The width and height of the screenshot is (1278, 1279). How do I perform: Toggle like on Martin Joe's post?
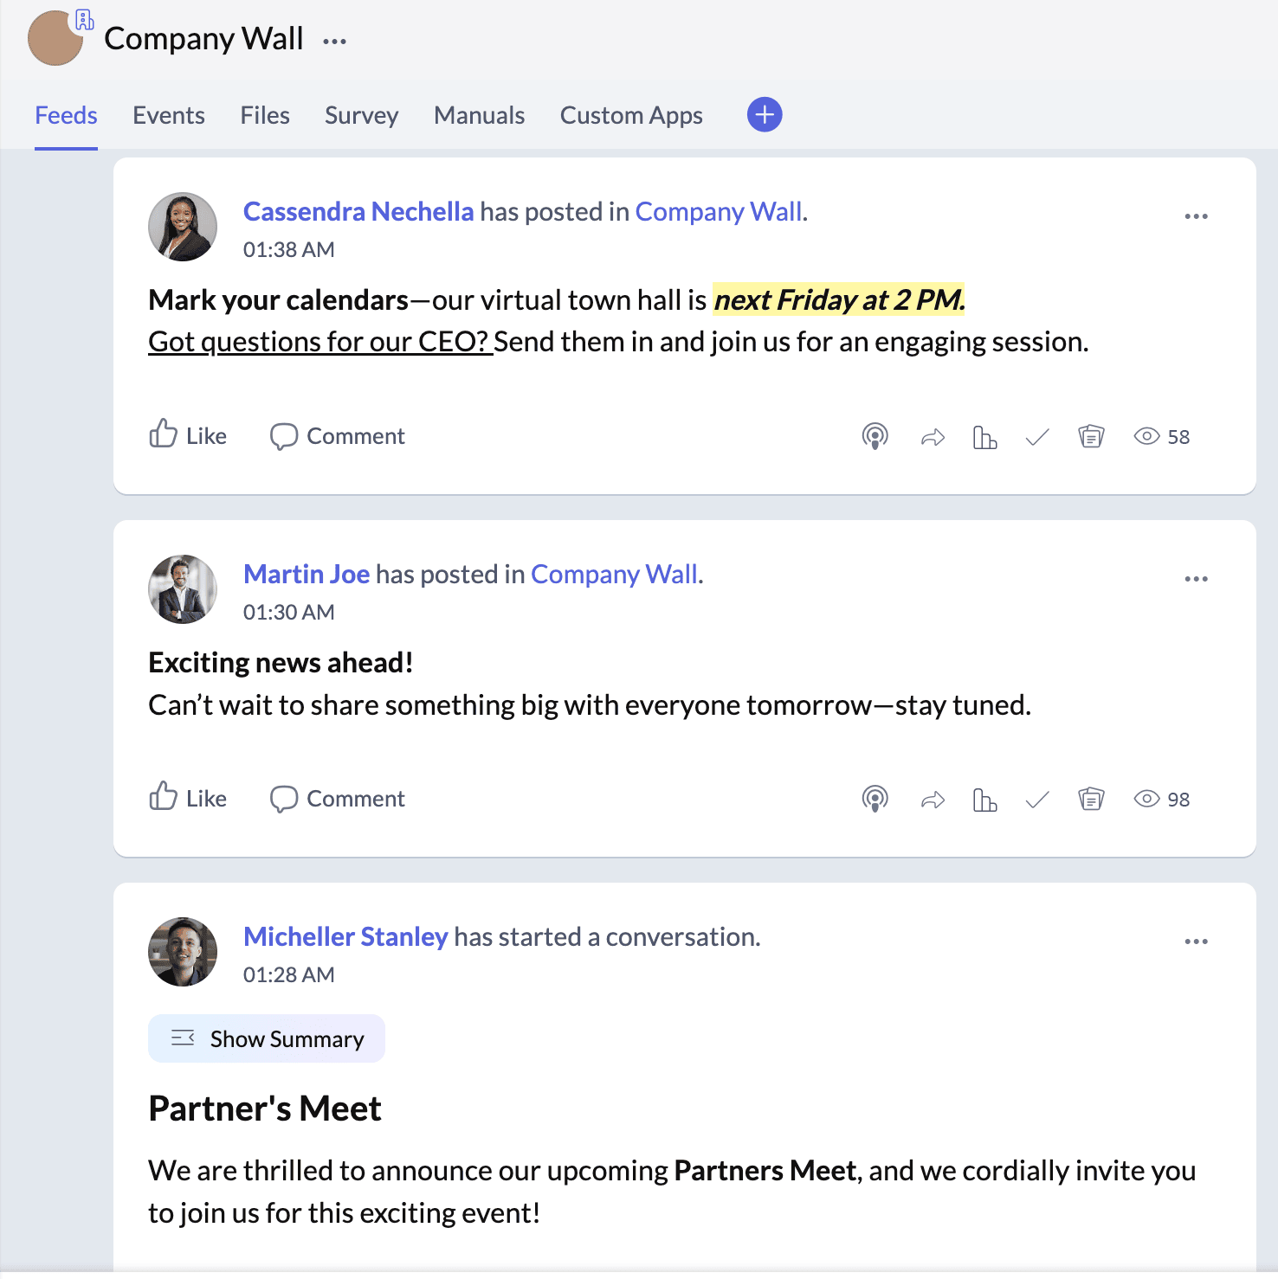click(188, 798)
